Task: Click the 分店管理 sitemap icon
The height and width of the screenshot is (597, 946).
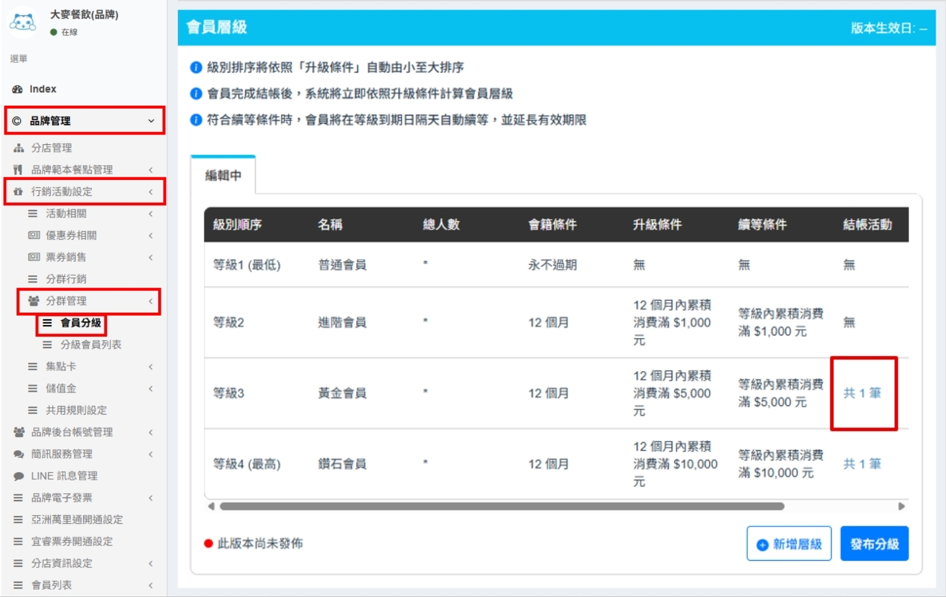Action: click(x=18, y=148)
